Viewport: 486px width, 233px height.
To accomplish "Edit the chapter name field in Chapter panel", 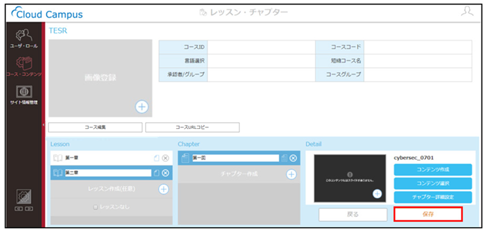I will (x=235, y=158).
